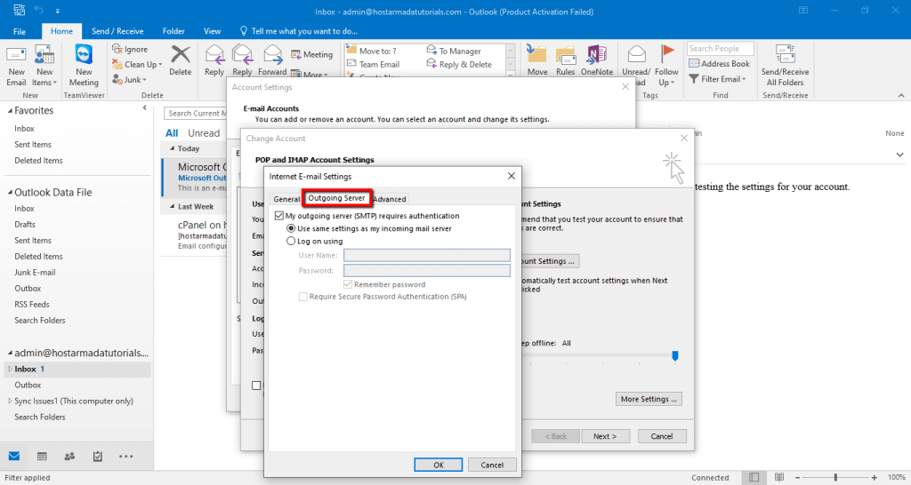Click the Delete X icon in ribbon
This screenshot has height=485, width=911.
[180, 54]
